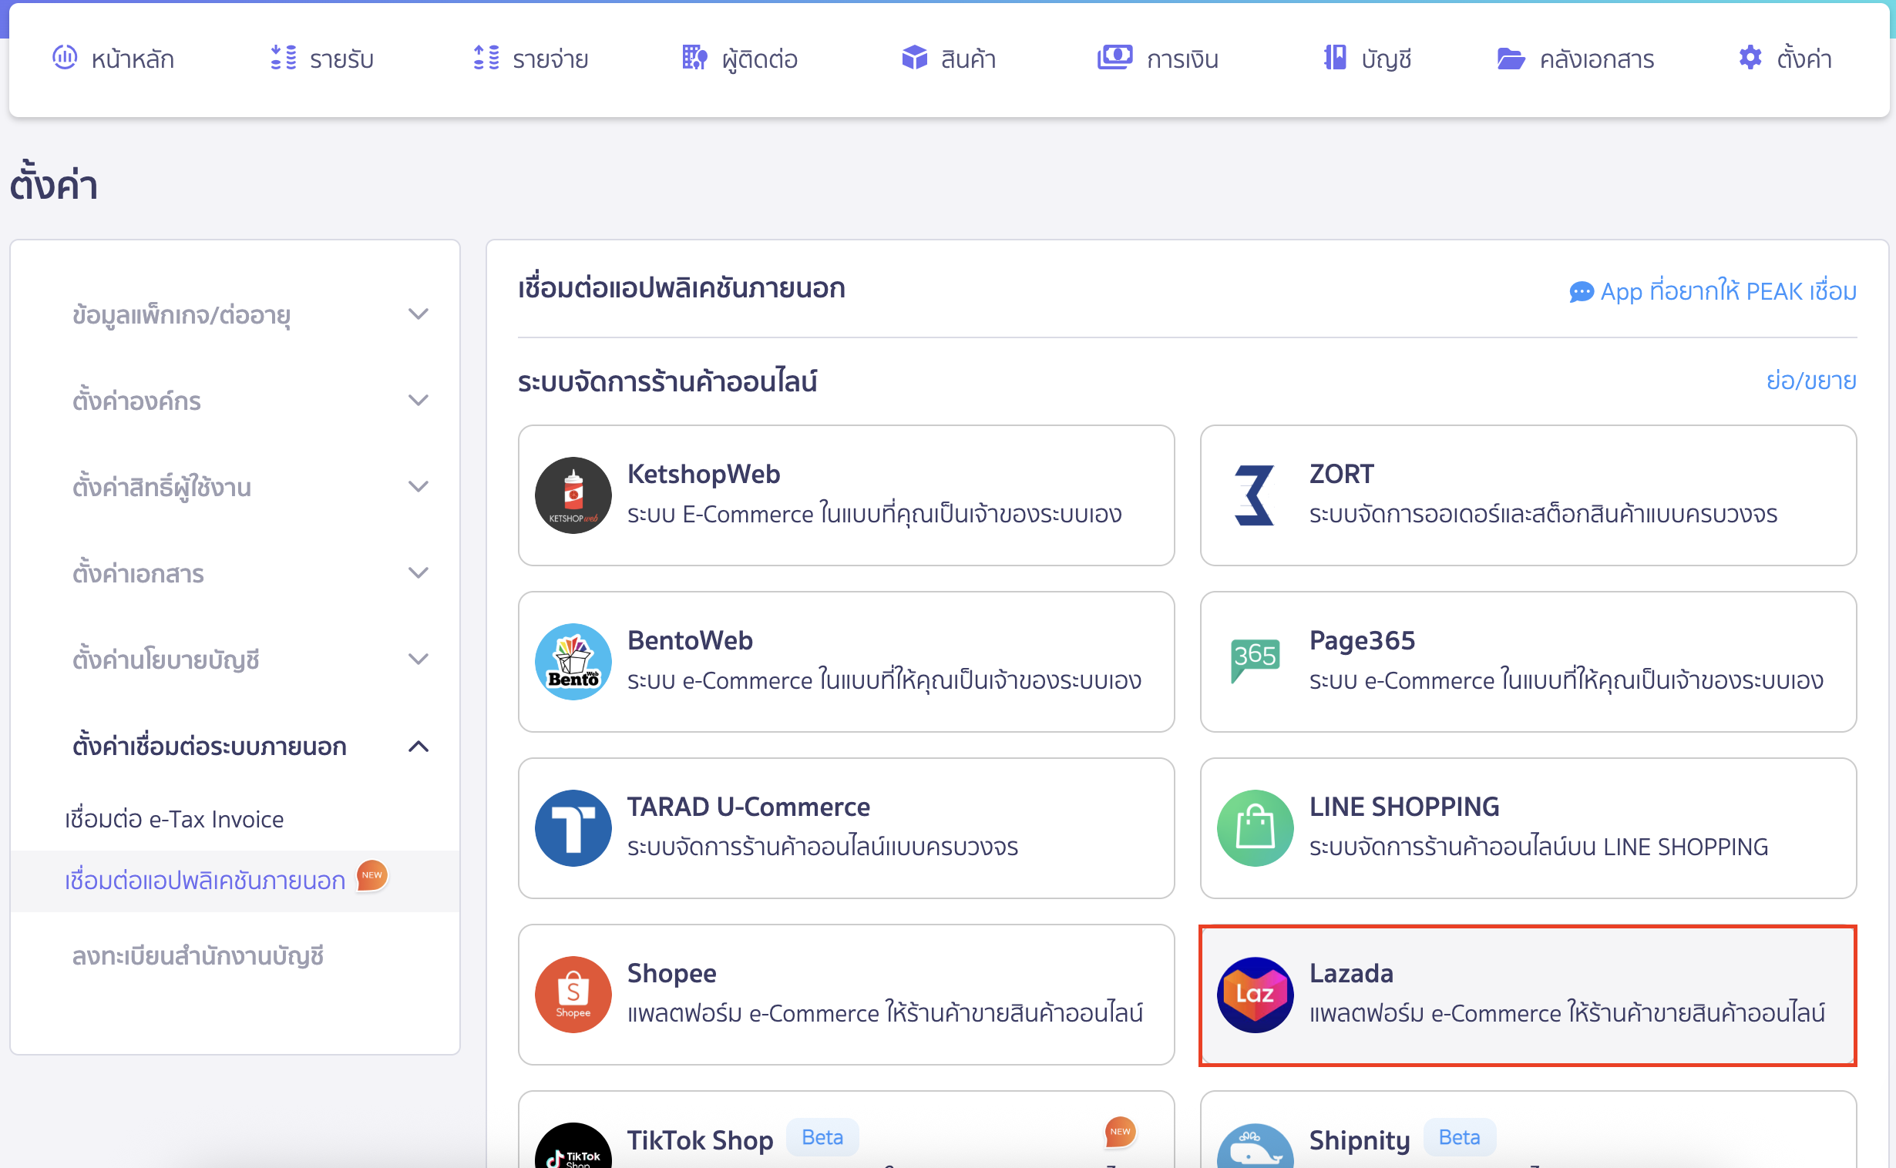Open the Shopee integration card
Viewport: 1896px width, 1168px height.
coord(846,995)
